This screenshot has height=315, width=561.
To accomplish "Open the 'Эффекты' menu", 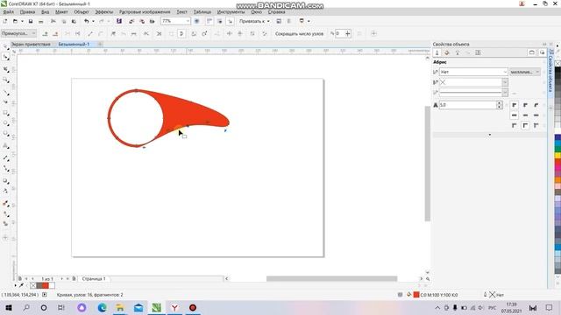I will coord(103,11).
